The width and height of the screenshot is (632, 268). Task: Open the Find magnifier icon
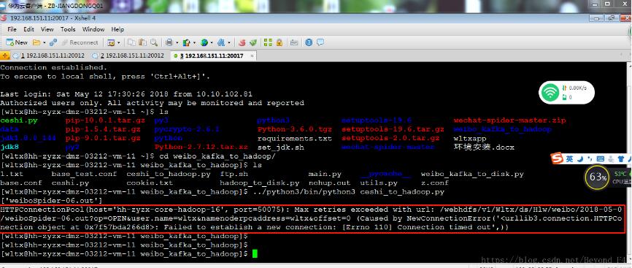154,42
